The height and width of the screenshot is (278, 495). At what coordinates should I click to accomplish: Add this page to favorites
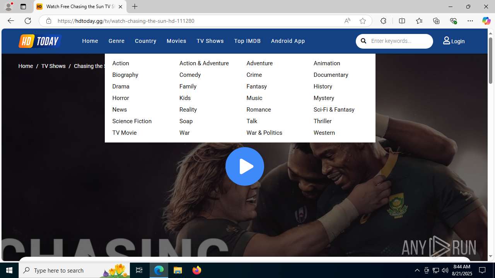(x=362, y=21)
